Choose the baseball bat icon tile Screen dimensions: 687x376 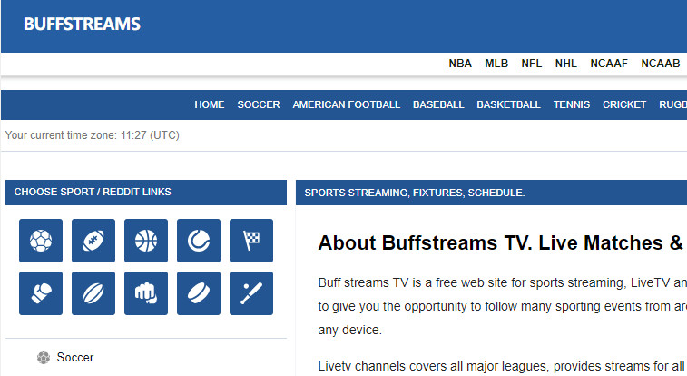[x=251, y=293]
